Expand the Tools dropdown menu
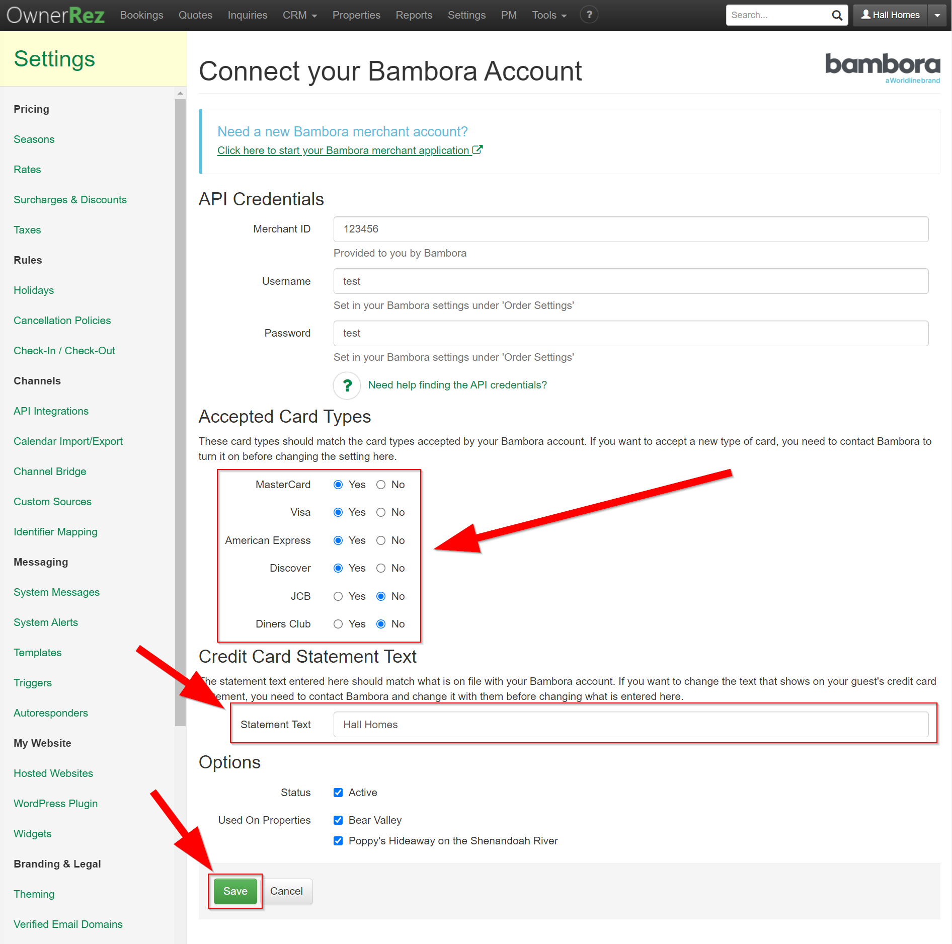 point(549,15)
